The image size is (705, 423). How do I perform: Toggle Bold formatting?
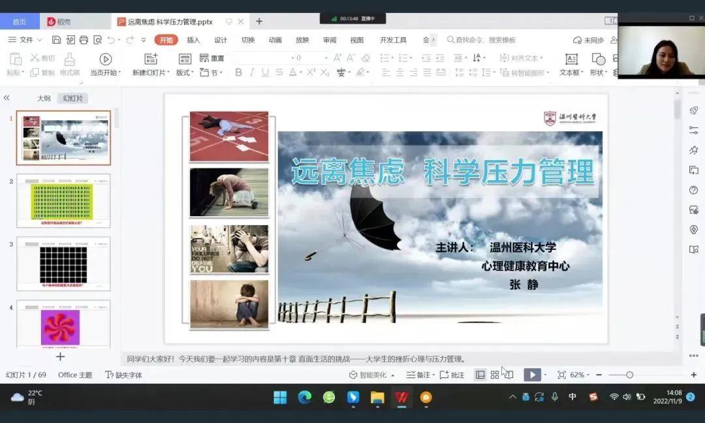[x=238, y=72]
